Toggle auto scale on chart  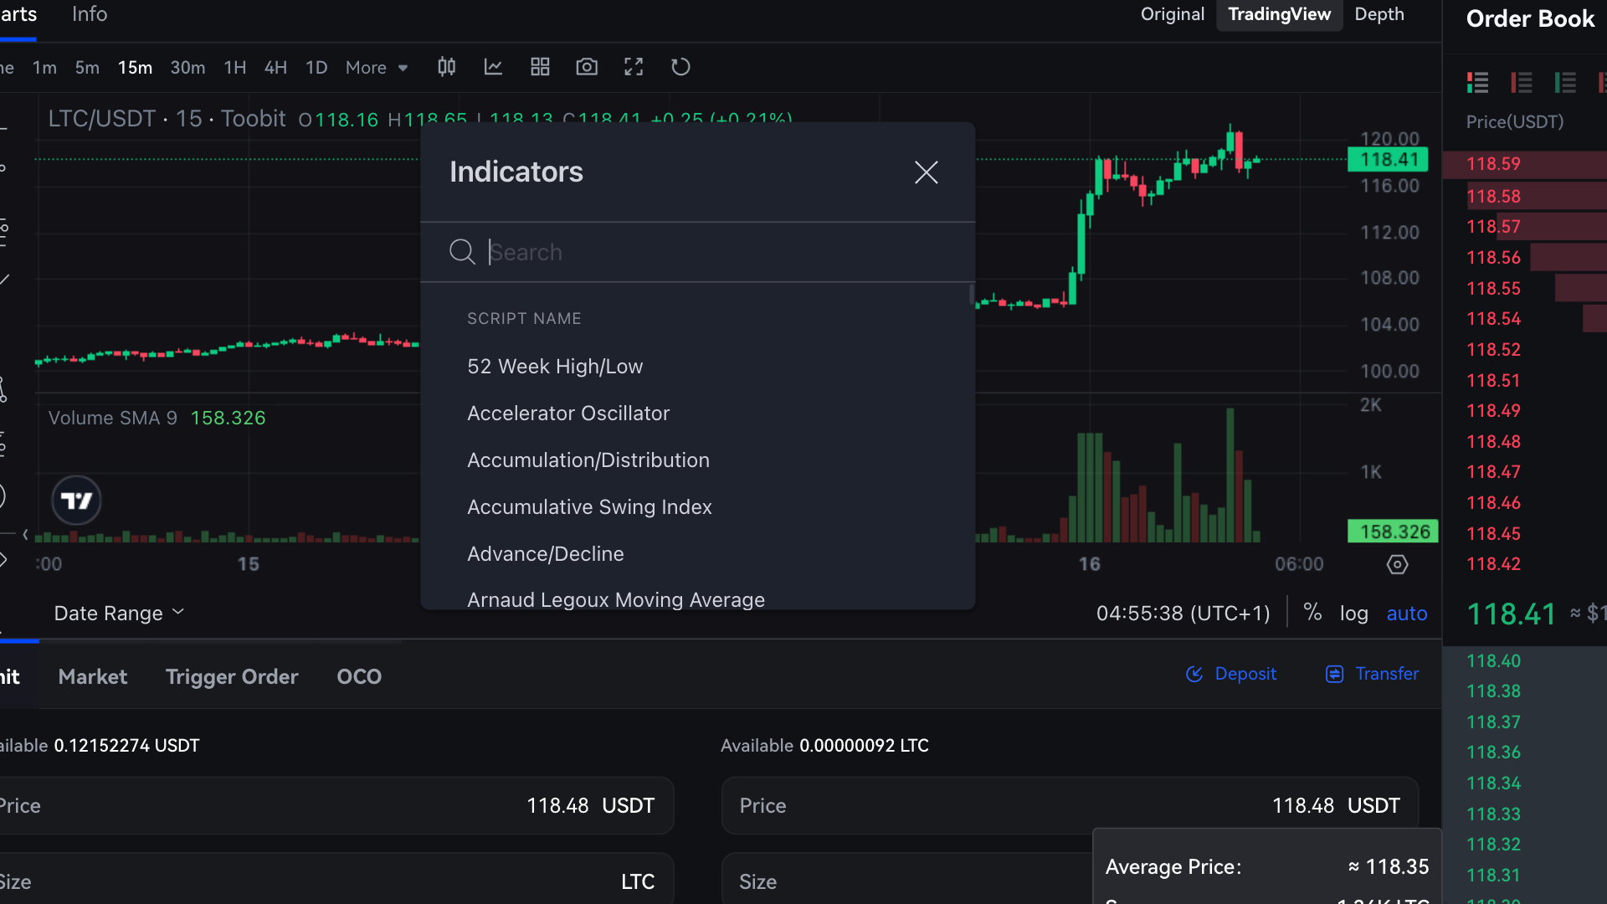pos(1407,614)
